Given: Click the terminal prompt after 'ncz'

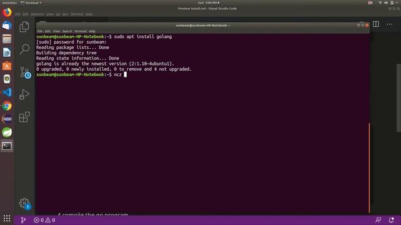Looking at the screenshot, I should (125, 74).
